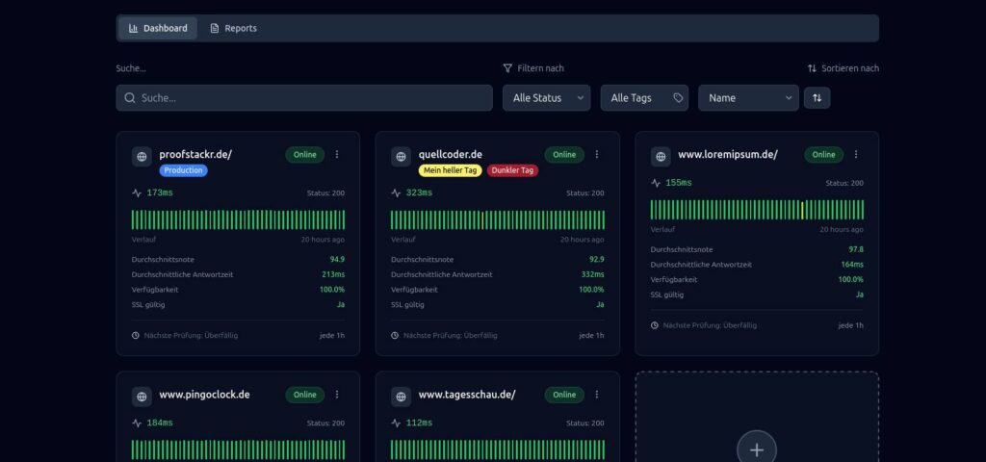
Task: Toggle the sort direction button
Action: [817, 98]
